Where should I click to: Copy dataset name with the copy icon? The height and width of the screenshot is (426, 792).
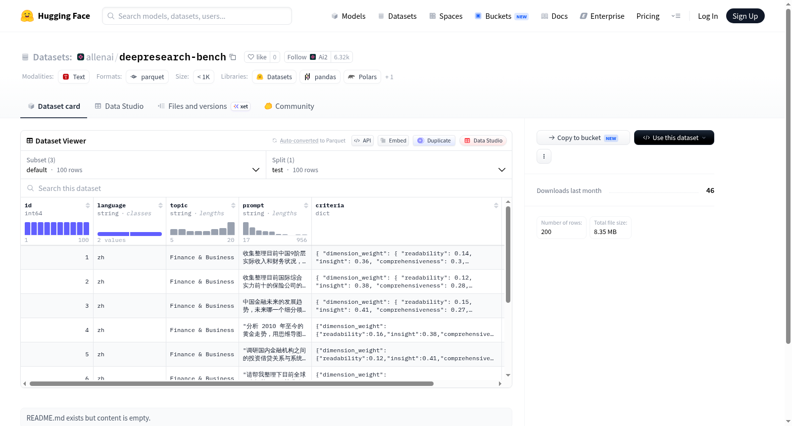point(233,57)
